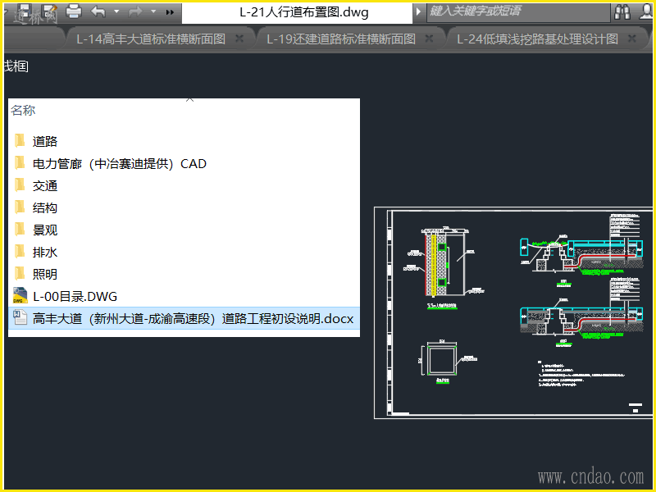Select the 道路工程初设说明.docx file
Image resolution: width=656 pixels, height=492 pixels.
pyautogui.click(x=184, y=318)
